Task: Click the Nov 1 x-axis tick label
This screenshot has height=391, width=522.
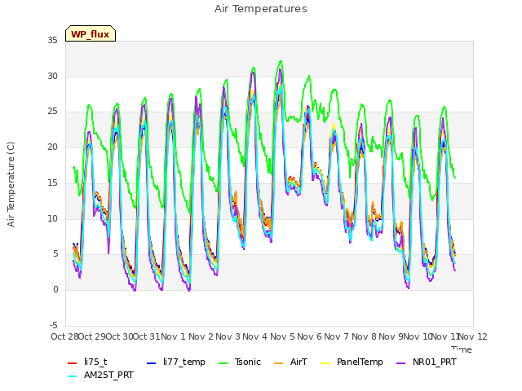Action: tap(173, 336)
